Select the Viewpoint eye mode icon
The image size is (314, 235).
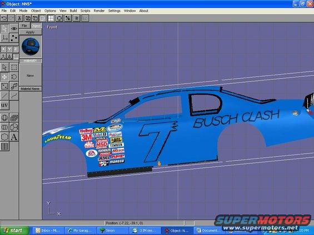(x=14, y=28)
